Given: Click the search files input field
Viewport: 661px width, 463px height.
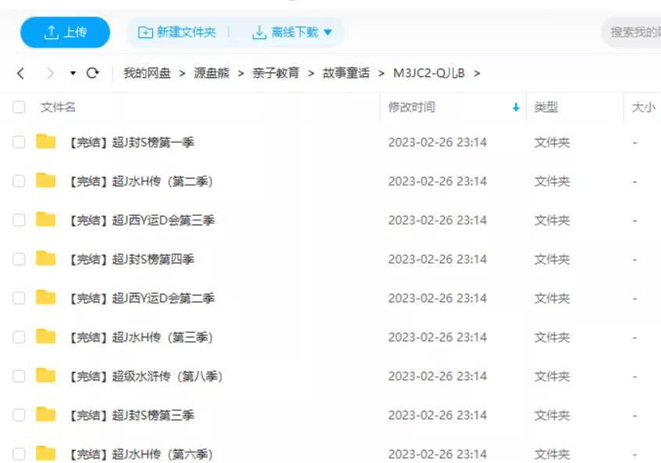Looking at the screenshot, I should 632,32.
